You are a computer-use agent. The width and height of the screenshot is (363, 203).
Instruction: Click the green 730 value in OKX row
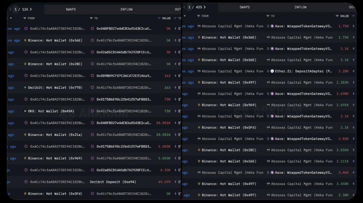(x=167, y=111)
